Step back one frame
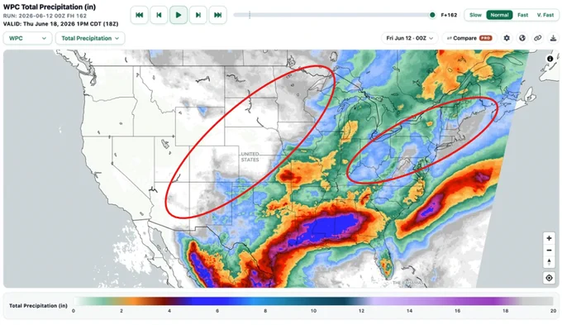Viewport: 562px width, 325px height. [x=159, y=15]
